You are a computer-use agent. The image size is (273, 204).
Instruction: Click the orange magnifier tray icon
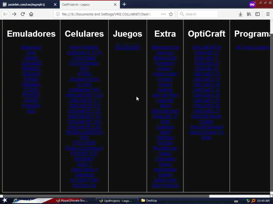(253, 201)
